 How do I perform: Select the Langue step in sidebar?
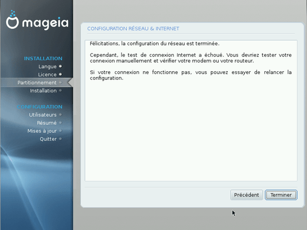click(x=48, y=67)
